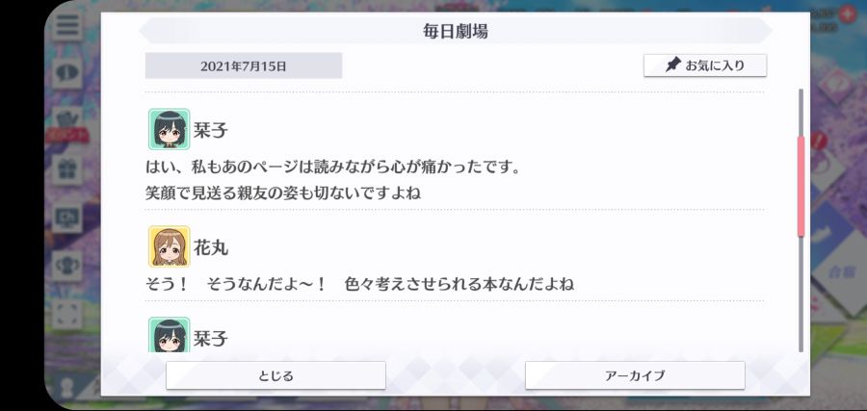Viewport: 867px width, 411px height.
Task: Tap the red plus icon at top right
Action: tap(847, 14)
